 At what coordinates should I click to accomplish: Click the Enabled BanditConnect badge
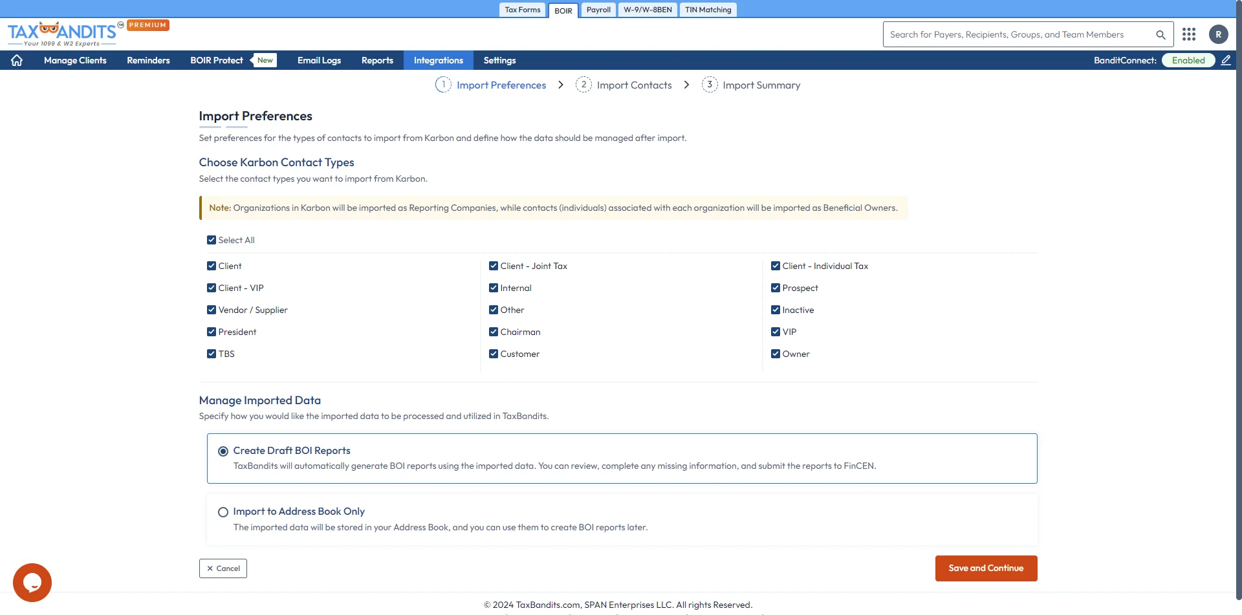(1188, 60)
